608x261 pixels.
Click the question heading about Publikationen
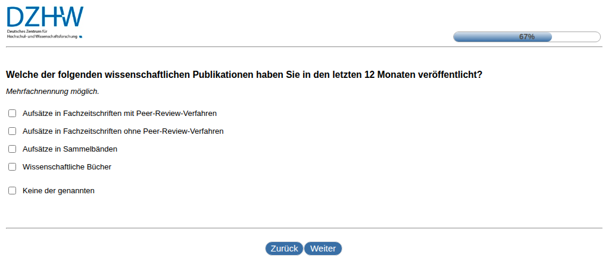coord(244,75)
